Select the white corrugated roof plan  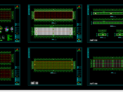click(54, 31)
